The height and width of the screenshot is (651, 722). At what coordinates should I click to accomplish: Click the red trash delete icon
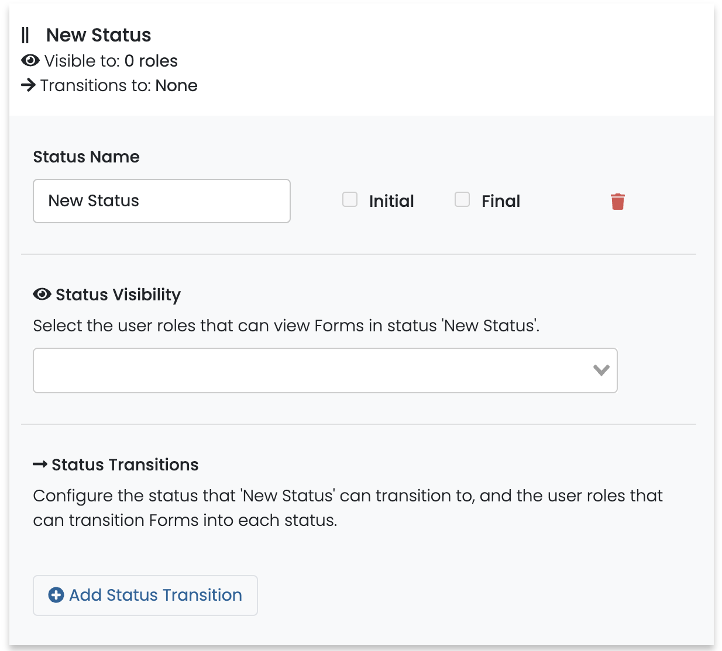[617, 202]
